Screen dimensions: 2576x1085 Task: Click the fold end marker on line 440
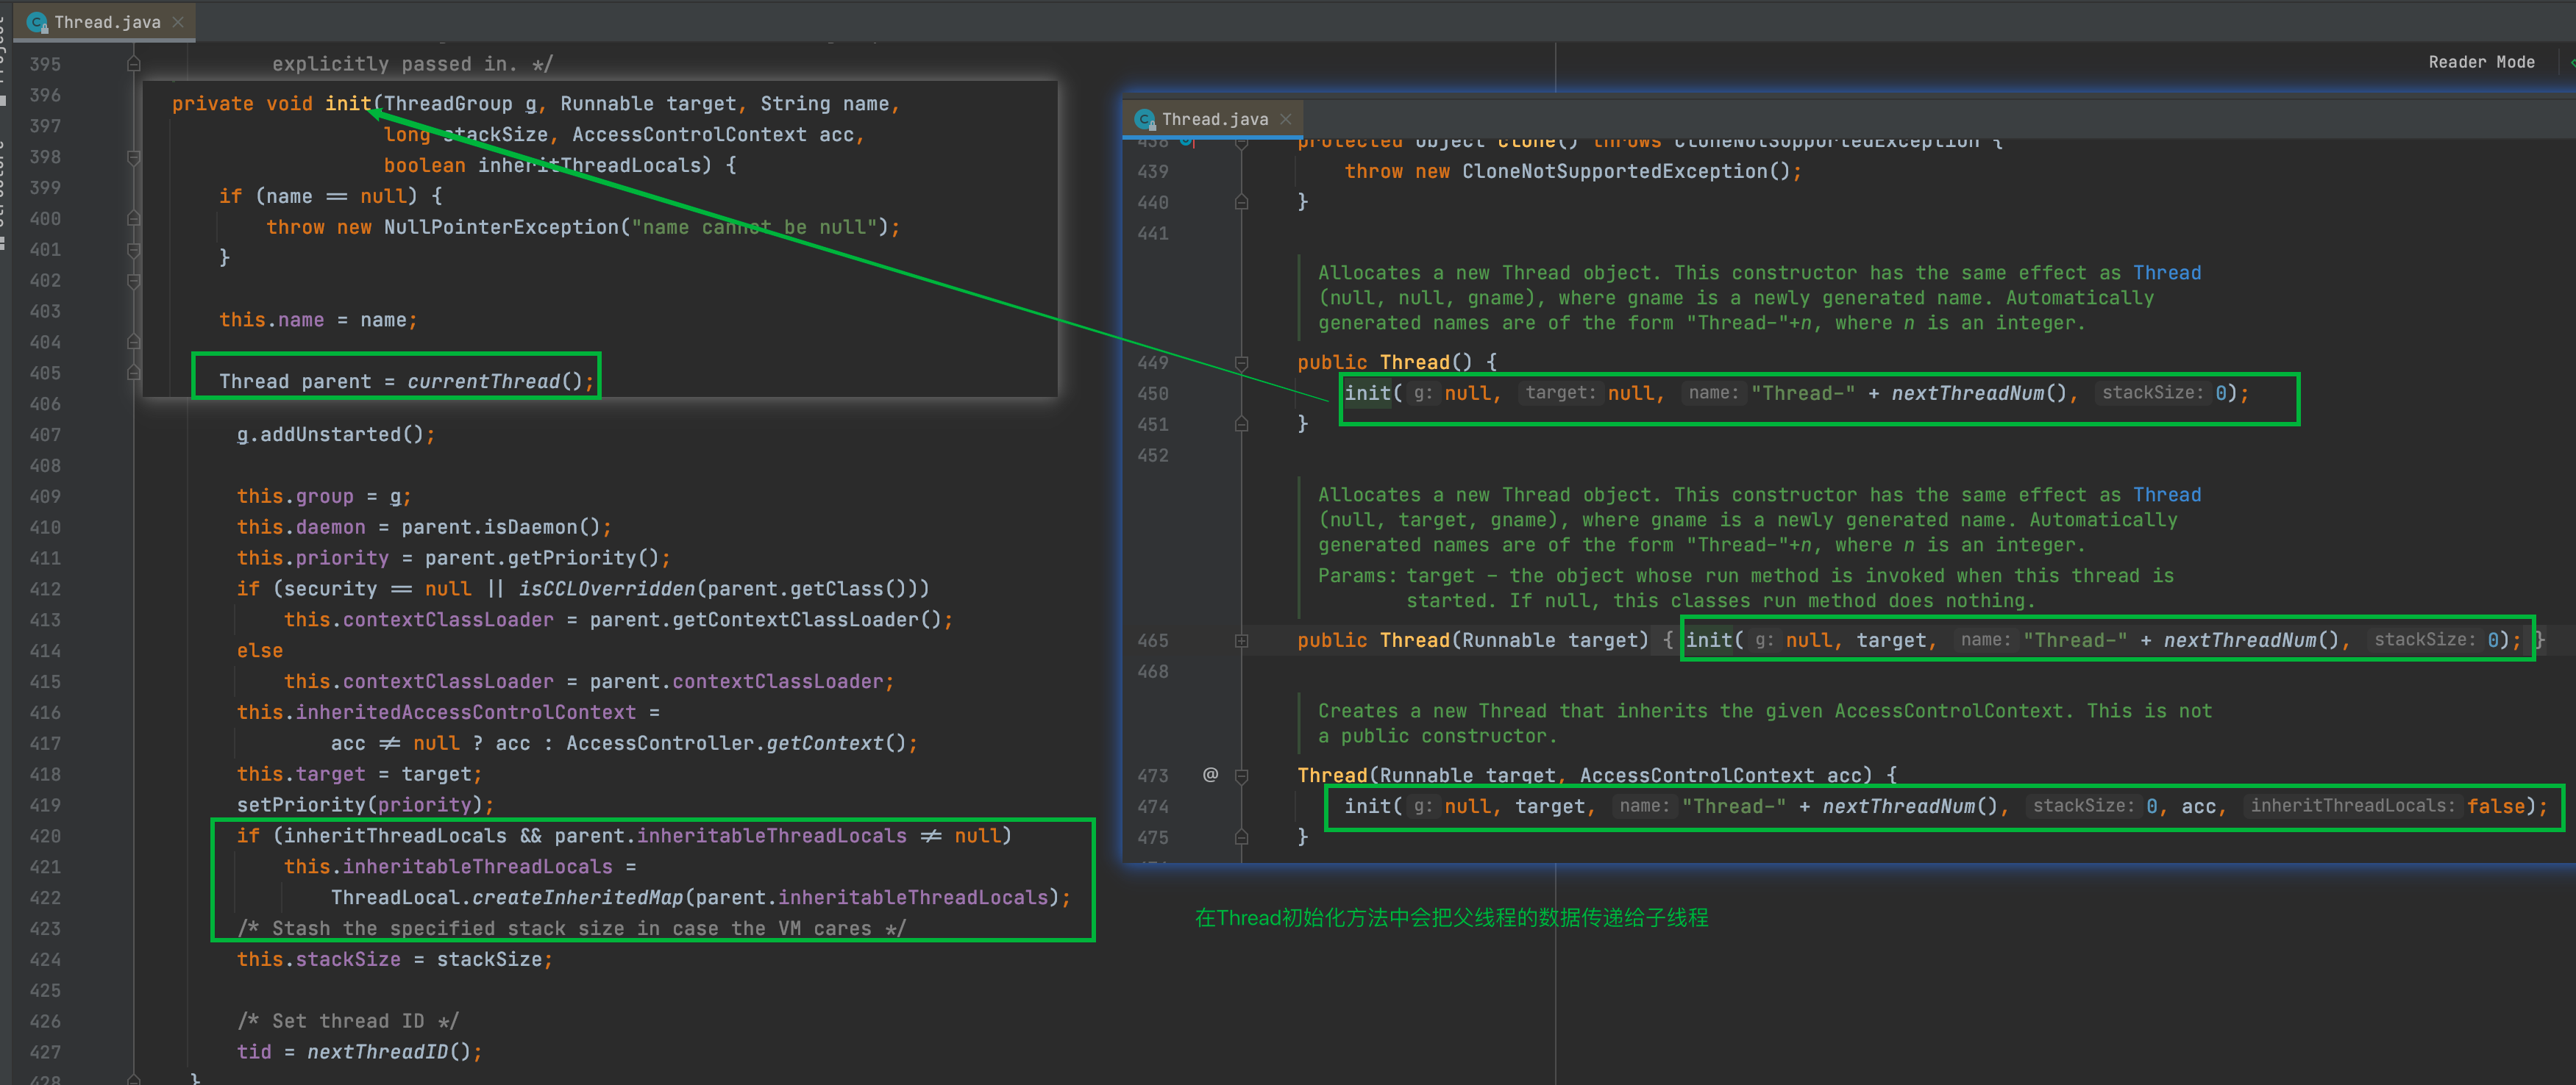pos(1241,202)
